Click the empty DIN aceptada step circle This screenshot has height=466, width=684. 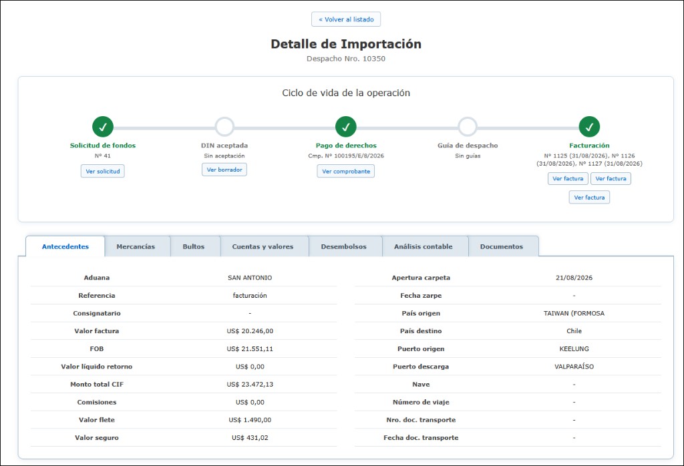coord(224,127)
